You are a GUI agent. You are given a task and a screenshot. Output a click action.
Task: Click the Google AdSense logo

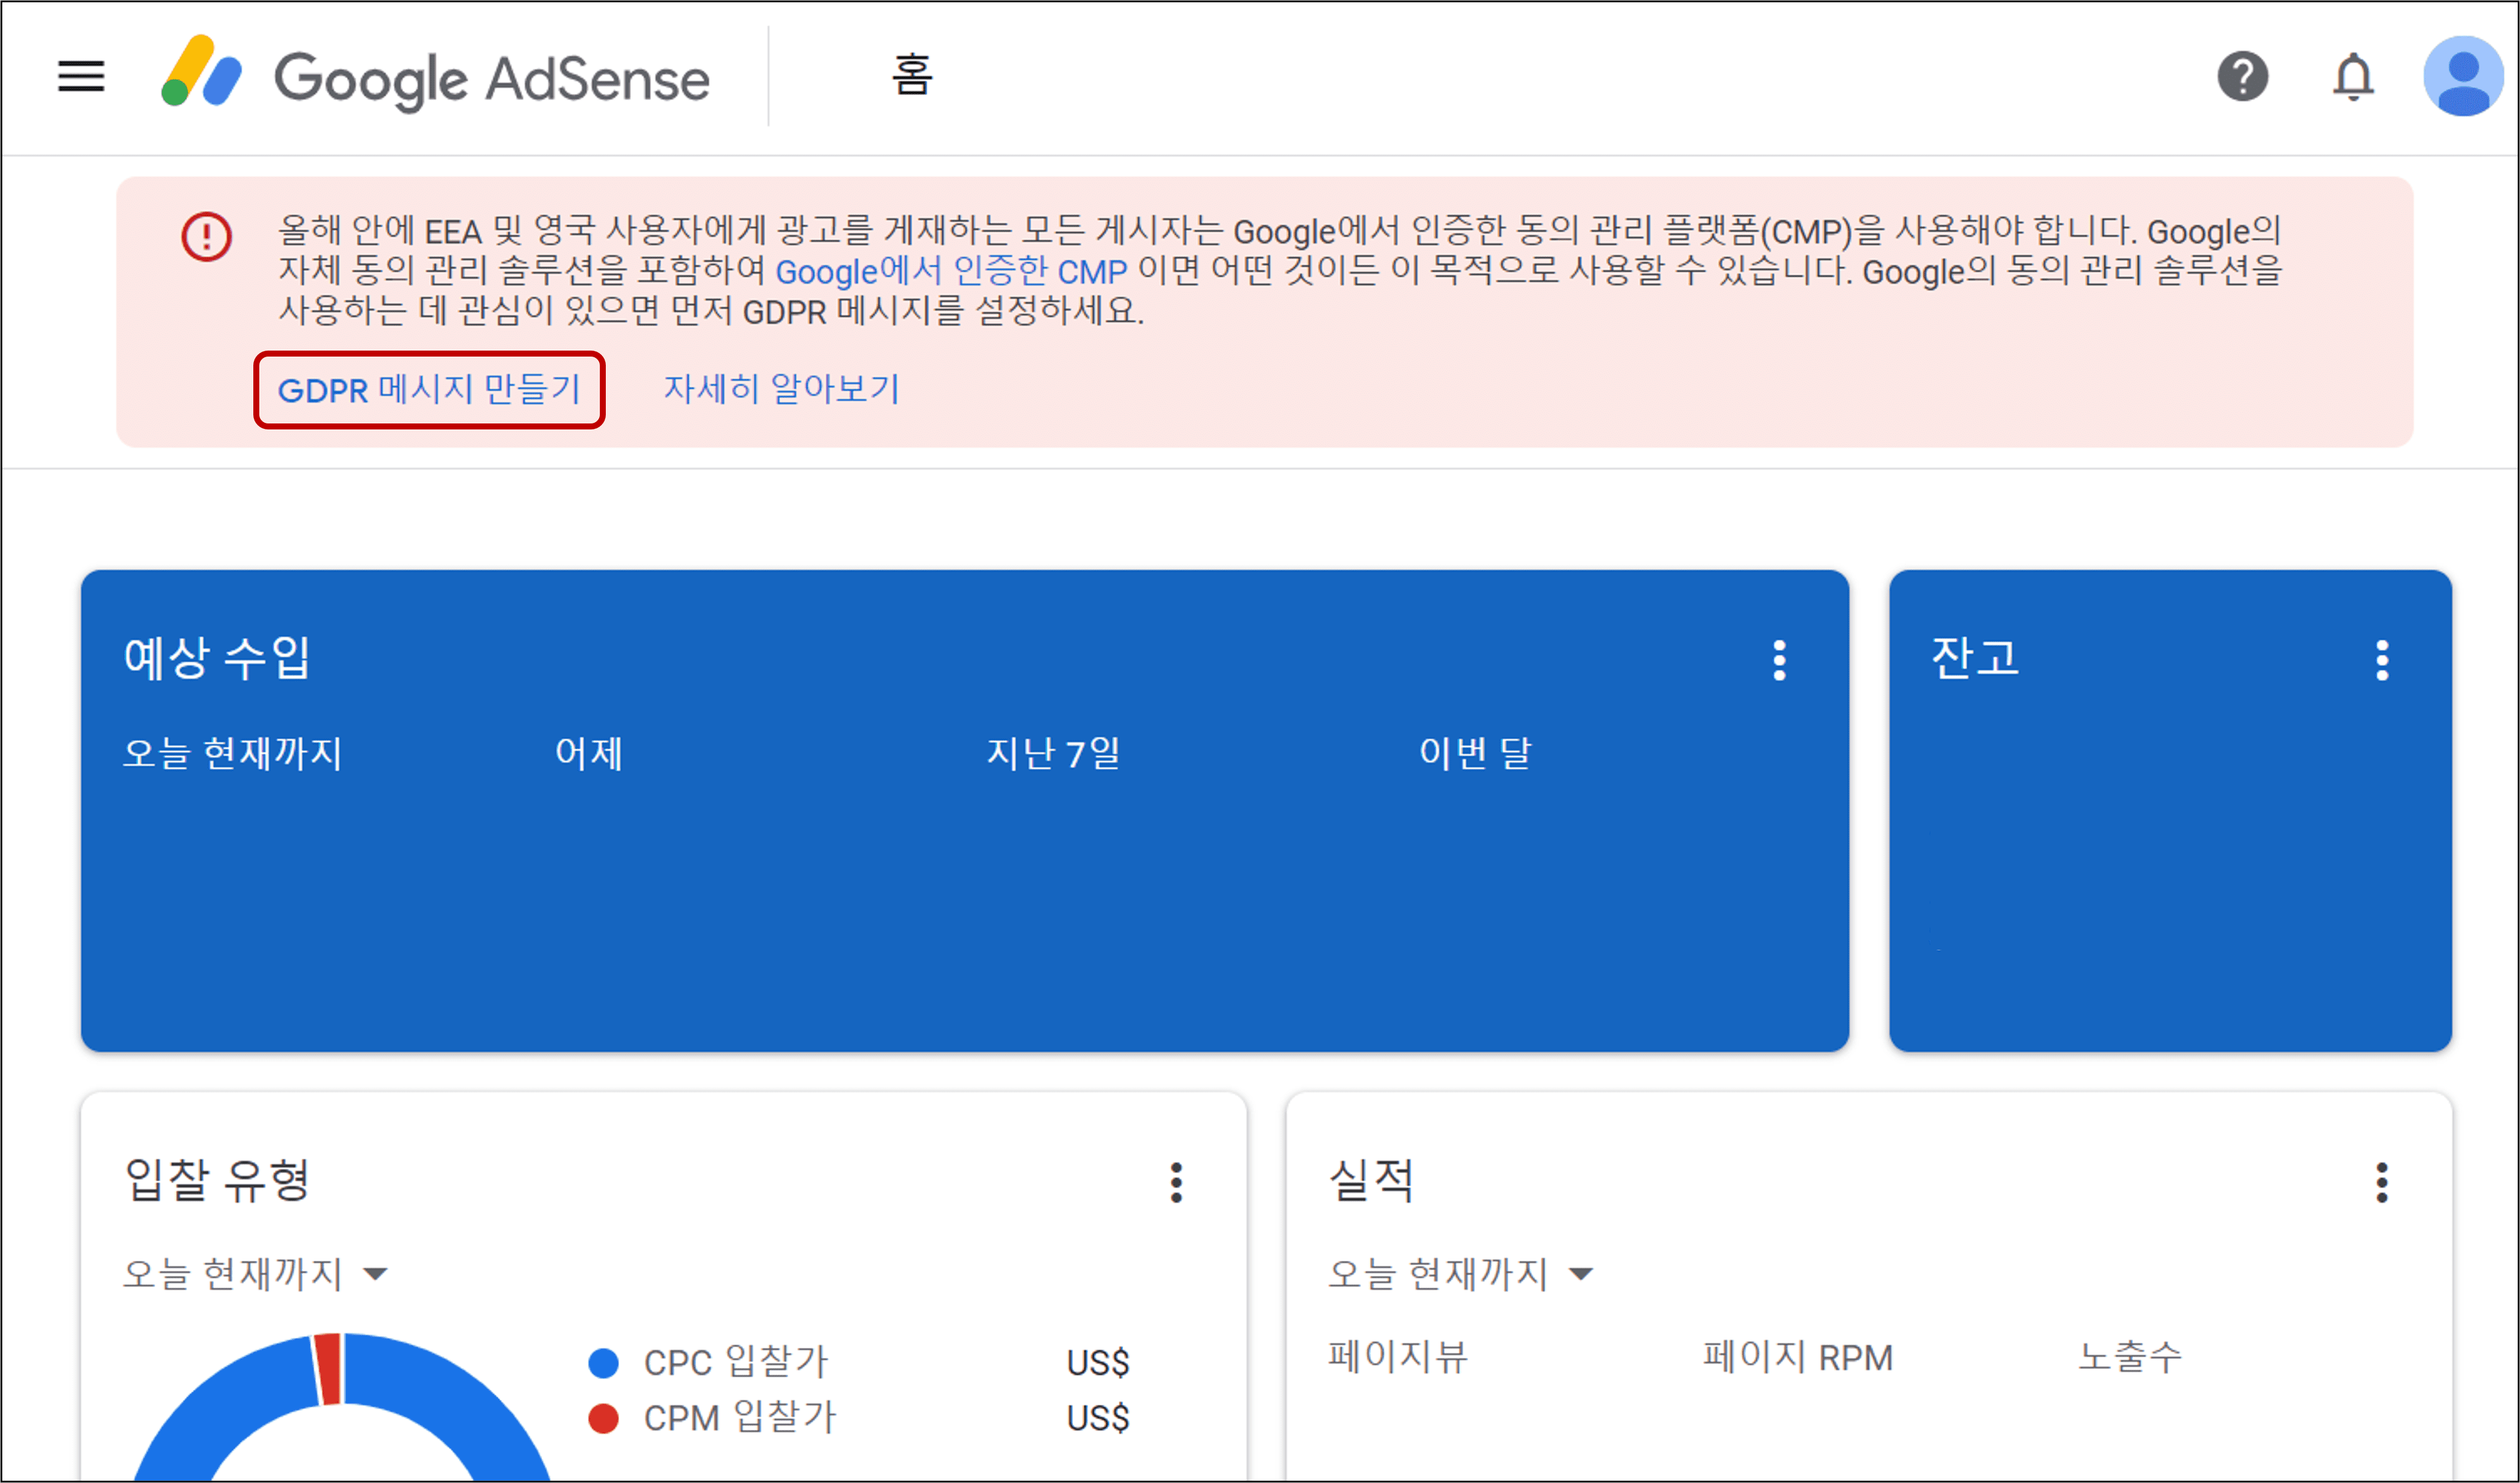(435, 76)
